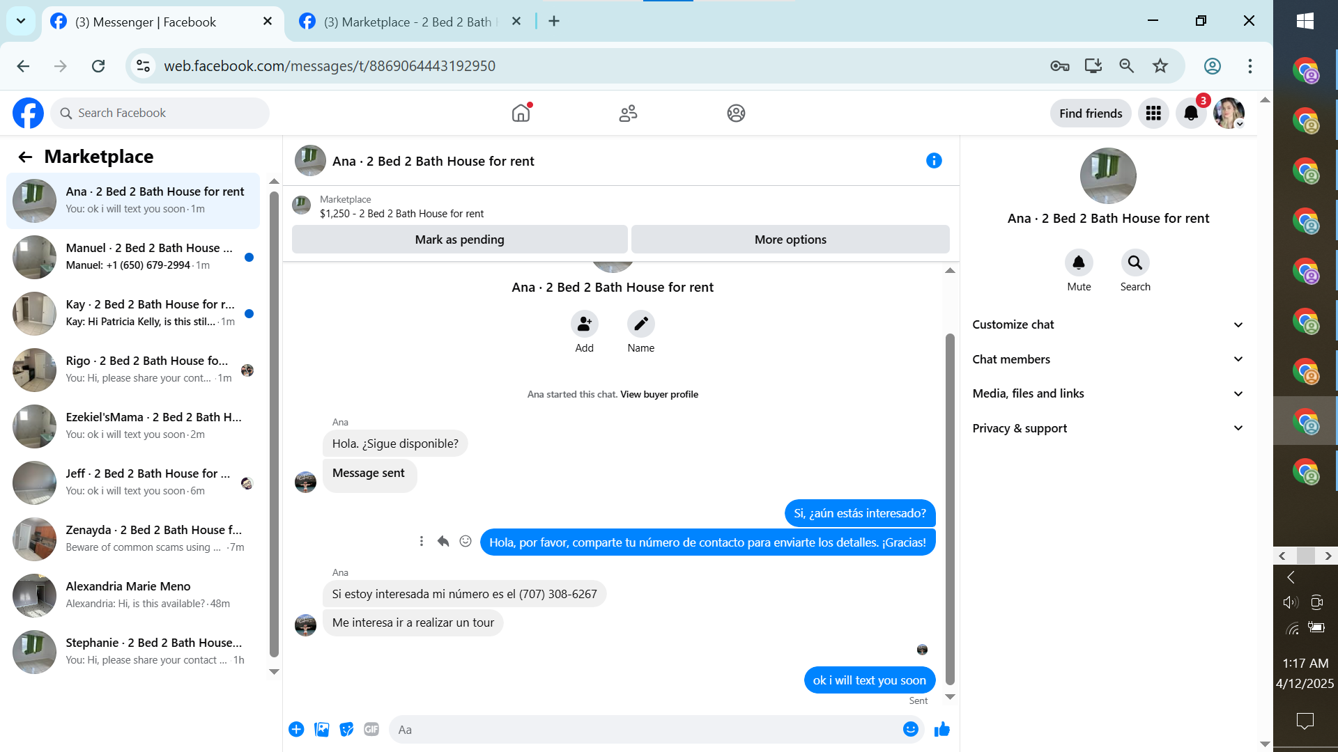The image size is (1338, 752).
Task: Open the browser tab search dropdown
Action: pyautogui.click(x=21, y=21)
